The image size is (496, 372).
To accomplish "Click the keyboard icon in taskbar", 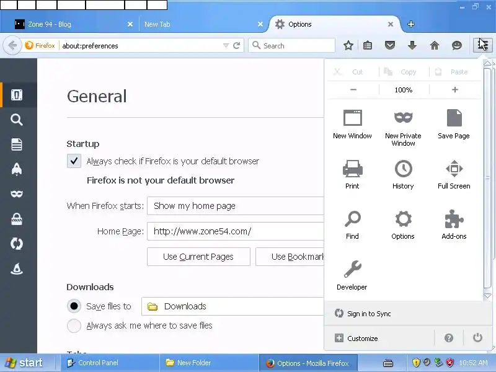I will pos(388,363).
